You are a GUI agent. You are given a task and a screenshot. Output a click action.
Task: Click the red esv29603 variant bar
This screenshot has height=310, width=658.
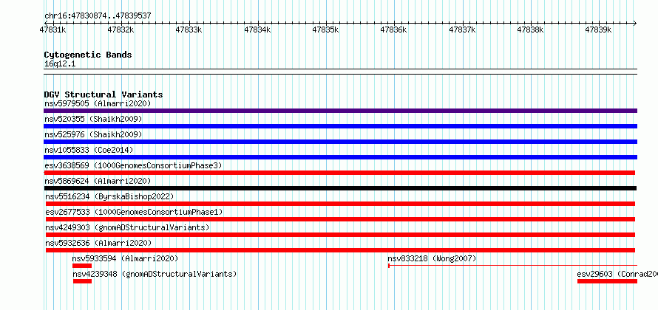pos(607,281)
